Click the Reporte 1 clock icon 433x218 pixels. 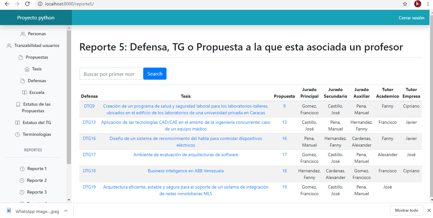tap(22, 169)
